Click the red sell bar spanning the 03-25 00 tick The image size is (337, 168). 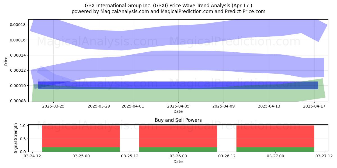click(81, 136)
